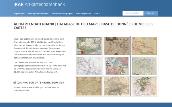Open the green fortress plan map thumbnail
This screenshot has height=107, width=172.
click(89, 46)
